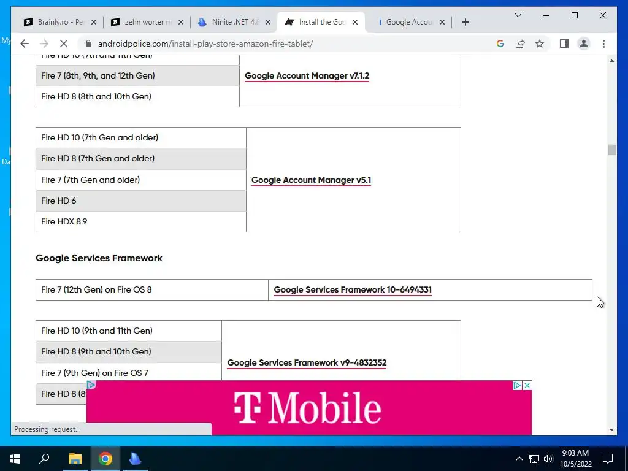Click scrollbar down arrow

tap(611, 430)
